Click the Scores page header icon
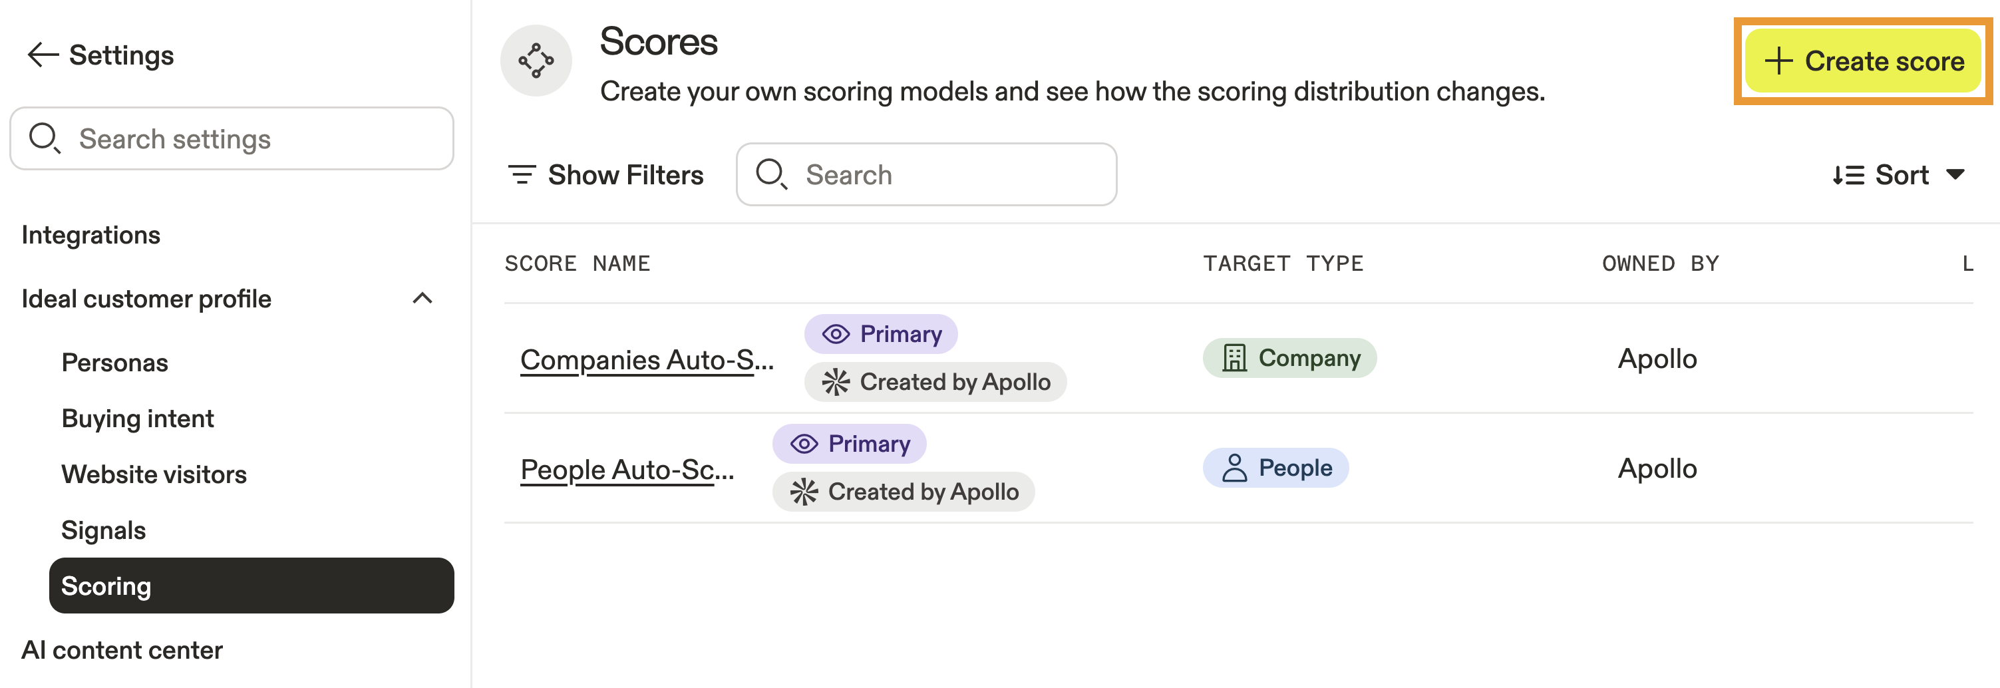Screen dimensions: 2000x688 pyautogui.click(x=536, y=61)
